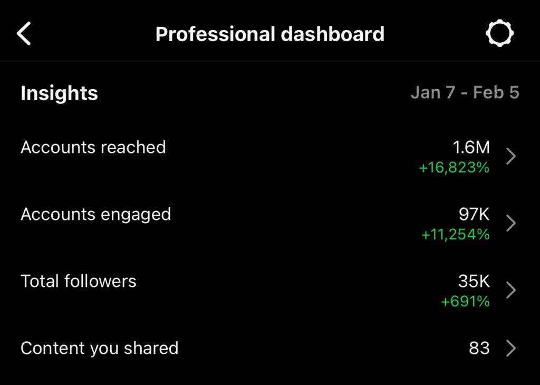Expand the Accounts reached row chevron
This screenshot has height=385, width=540.
click(x=510, y=156)
